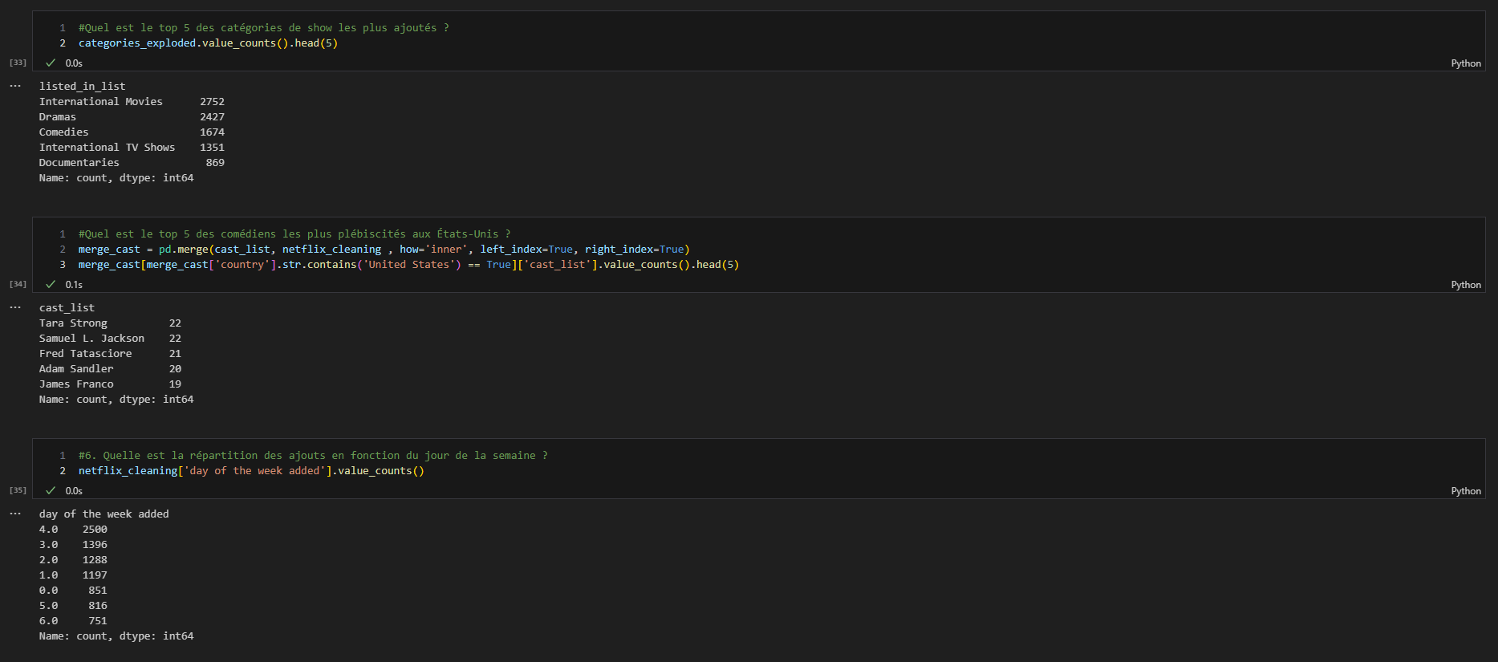Click the 0.1s execution time of cell 34
This screenshot has width=1498, height=662.
pos(74,285)
